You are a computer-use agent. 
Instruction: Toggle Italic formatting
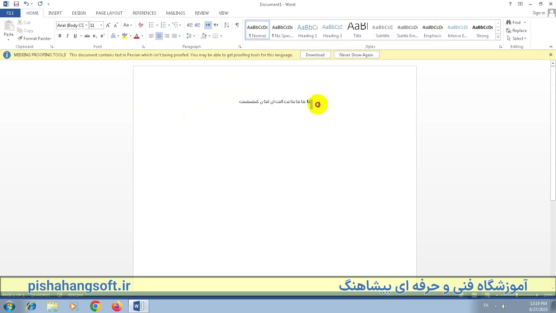(x=67, y=36)
